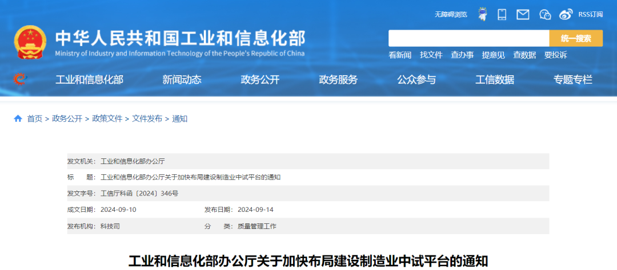Click document number 工信厅科函〔2024〕346号

pos(140,194)
